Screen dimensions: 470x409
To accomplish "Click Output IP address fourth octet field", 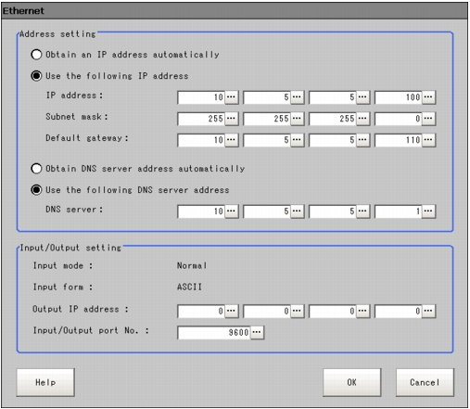I will tap(399, 312).
